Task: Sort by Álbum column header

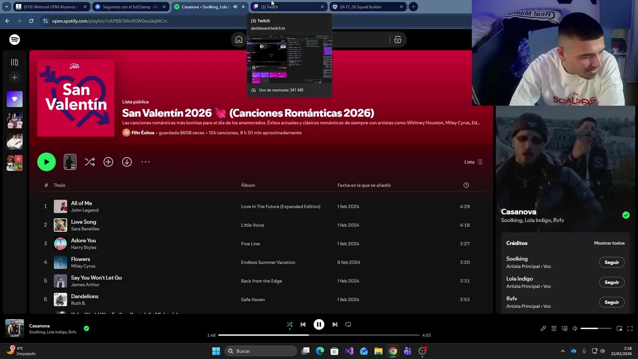Action: 248,185
